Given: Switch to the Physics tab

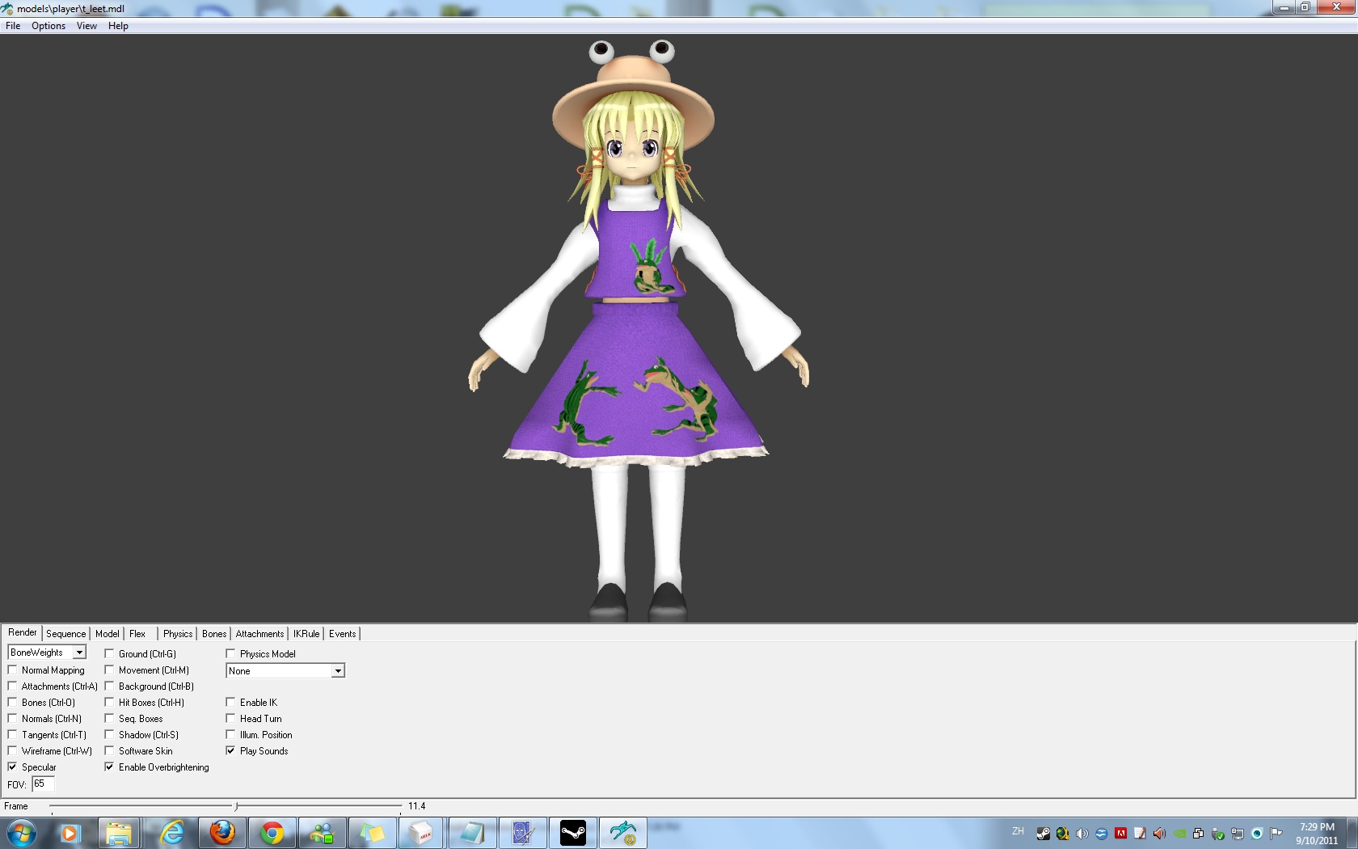Looking at the screenshot, I should (x=178, y=634).
